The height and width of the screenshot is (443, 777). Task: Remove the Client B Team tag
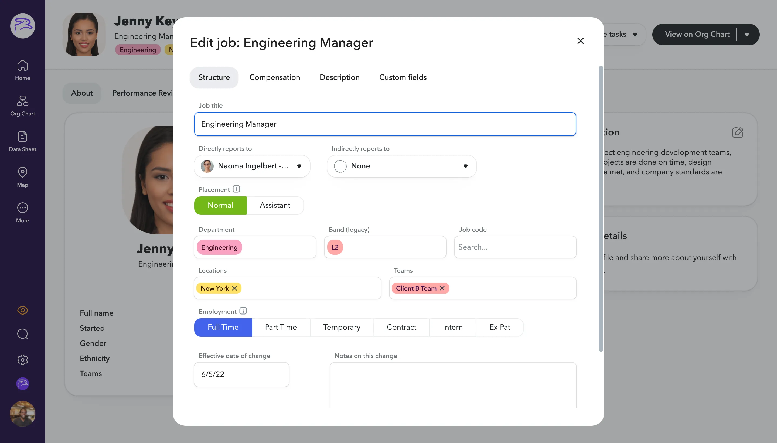click(442, 288)
